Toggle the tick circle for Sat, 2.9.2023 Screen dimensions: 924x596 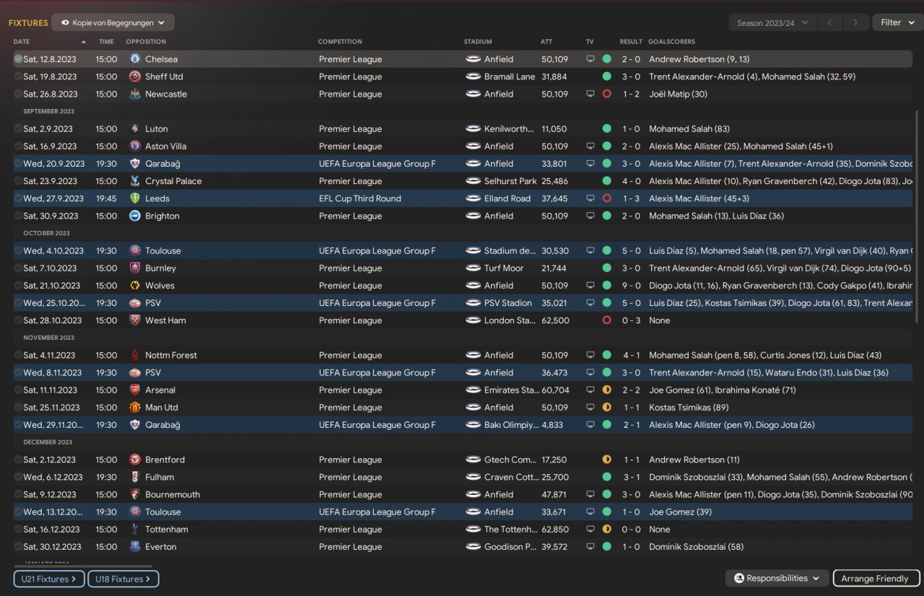18,129
